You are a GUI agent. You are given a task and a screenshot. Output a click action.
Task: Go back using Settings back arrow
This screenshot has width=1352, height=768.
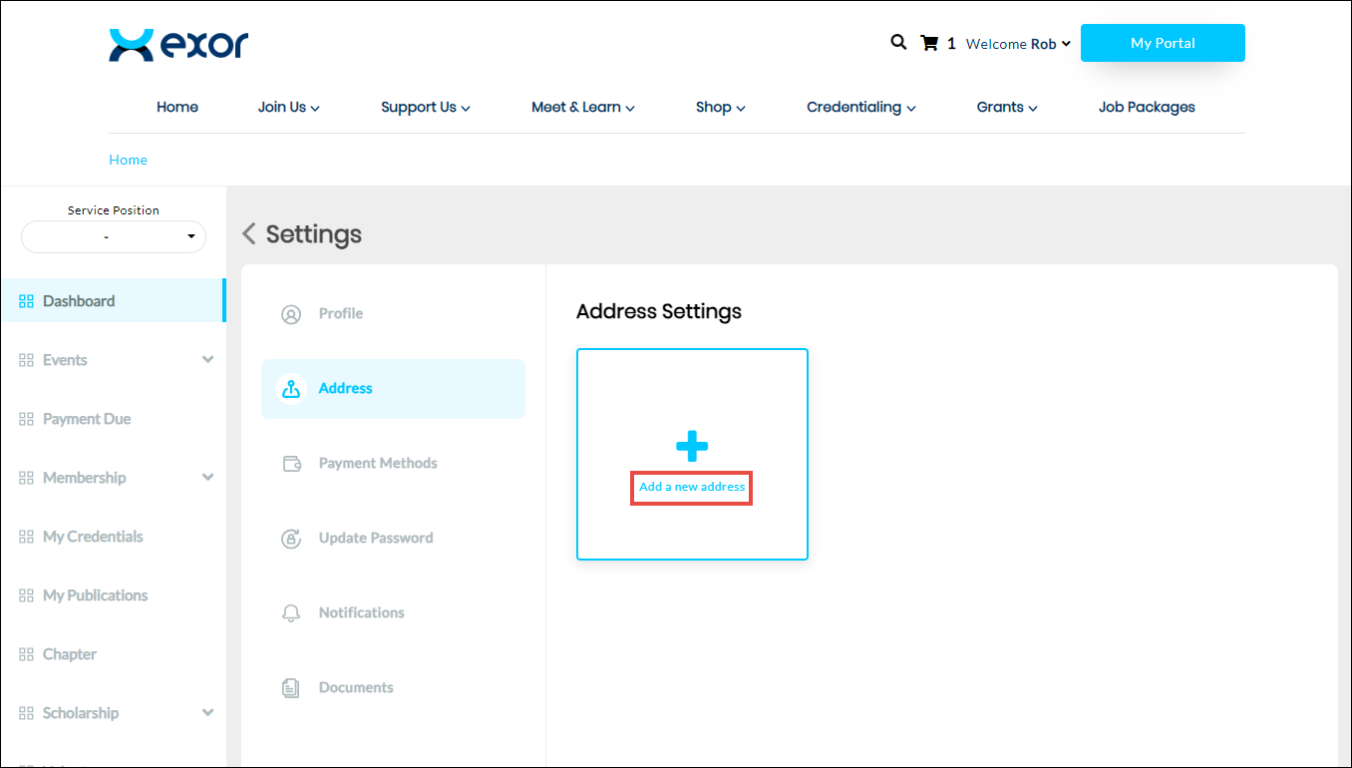pyautogui.click(x=249, y=234)
